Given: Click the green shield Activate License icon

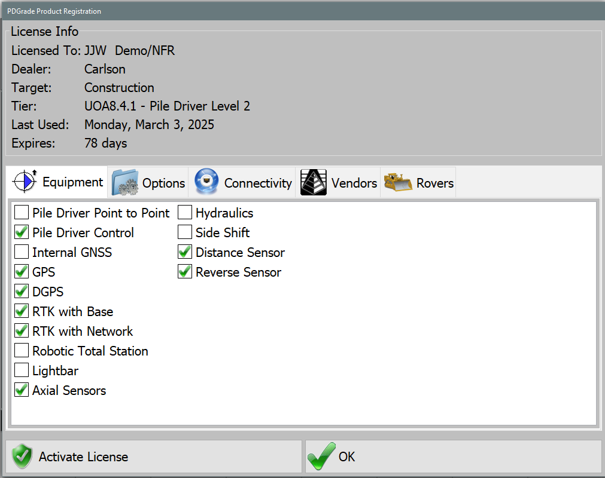Looking at the screenshot, I should (23, 456).
